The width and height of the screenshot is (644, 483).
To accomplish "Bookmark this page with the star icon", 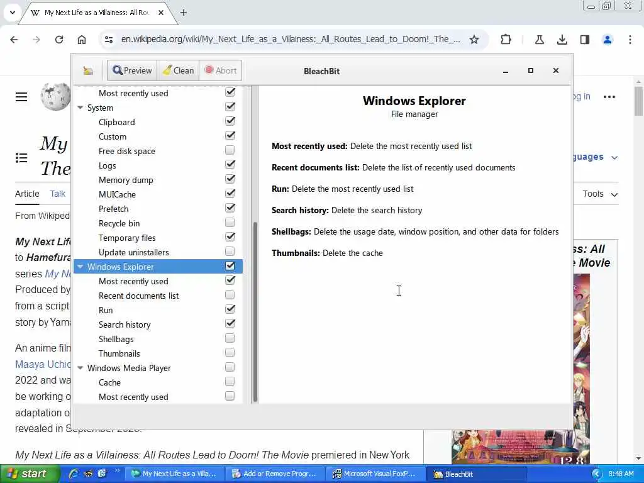I will 474,40.
